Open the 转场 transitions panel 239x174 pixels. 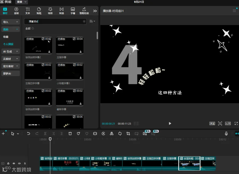point(62,11)
